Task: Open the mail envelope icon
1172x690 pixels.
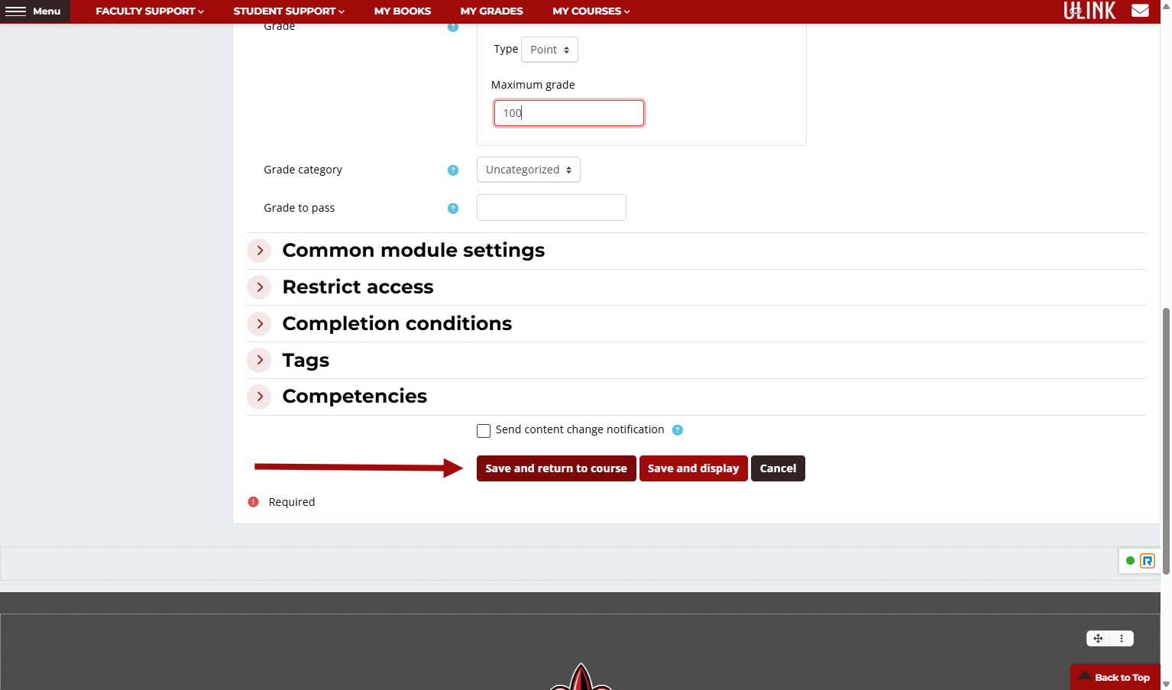Action: [x=1140, y=11]
